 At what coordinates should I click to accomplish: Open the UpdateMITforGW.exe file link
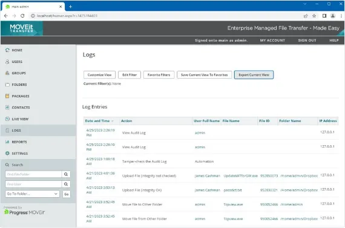[240, 175]
